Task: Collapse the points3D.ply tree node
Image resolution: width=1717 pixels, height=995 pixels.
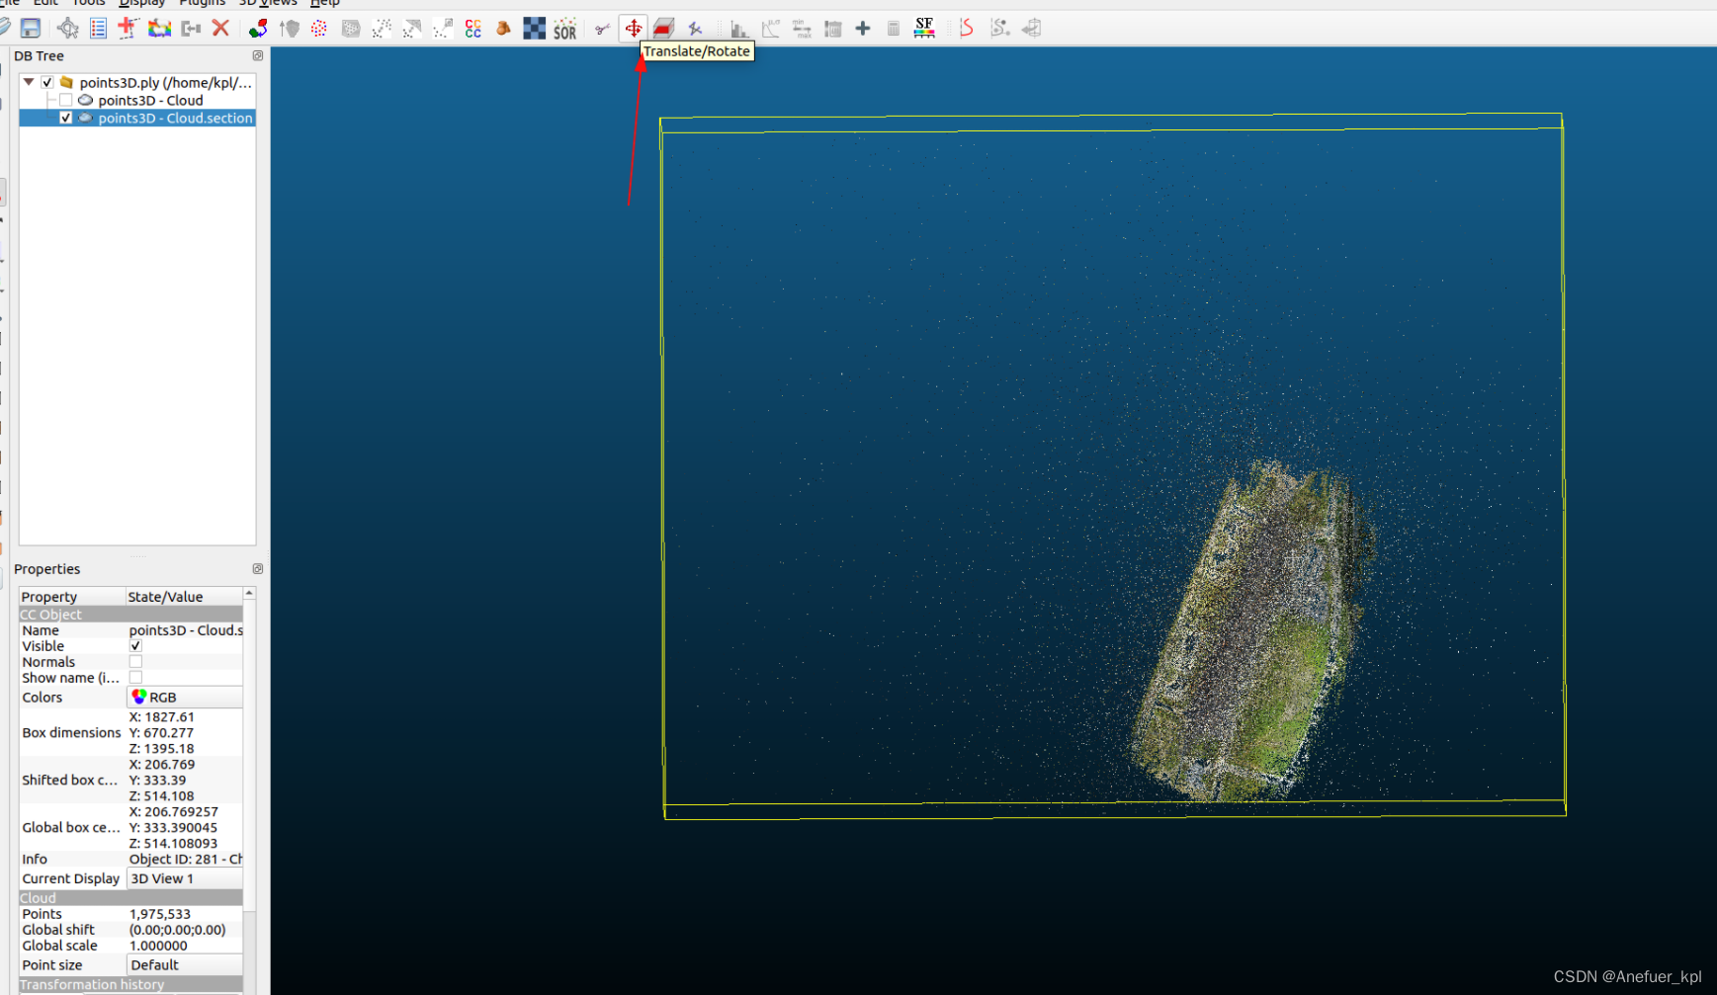Action: pyautogui.click(x=29, y=83)
